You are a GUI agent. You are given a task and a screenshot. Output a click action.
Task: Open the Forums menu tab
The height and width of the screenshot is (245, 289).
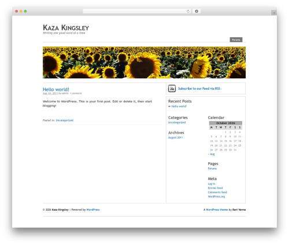click(x=236, y=39)
